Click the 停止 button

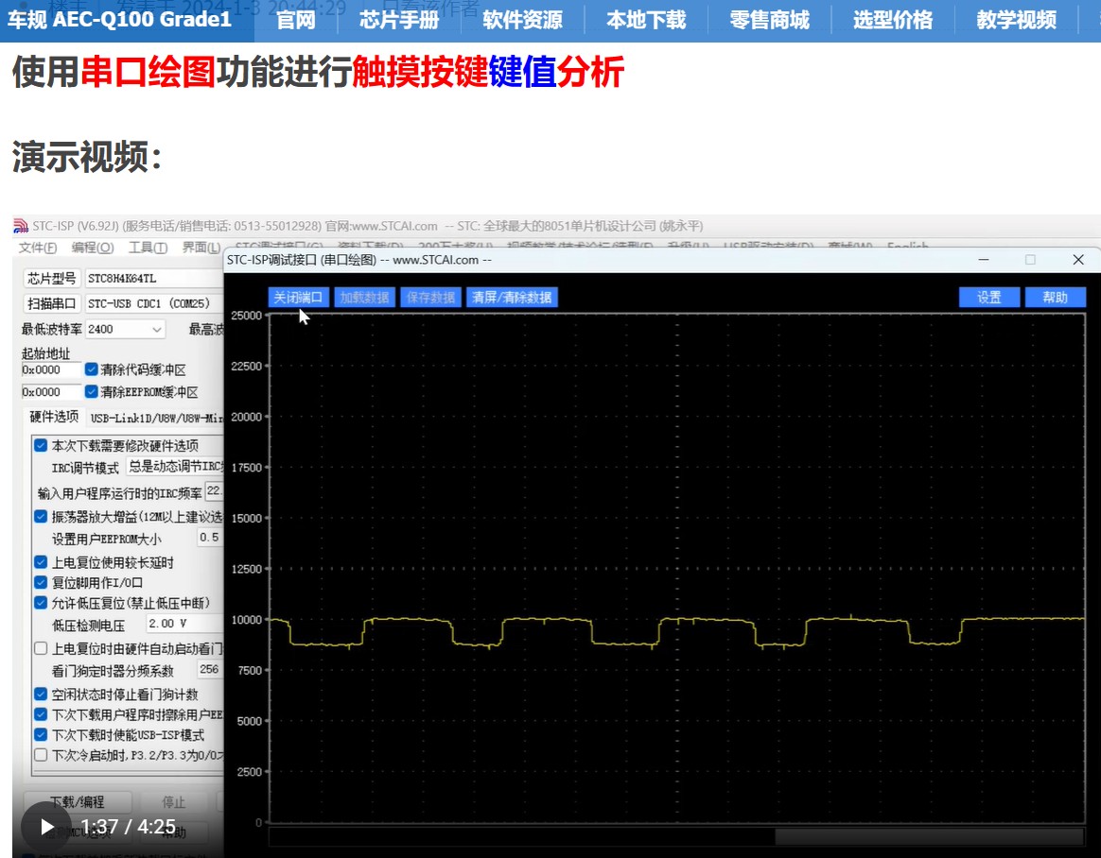pos(174,802)
